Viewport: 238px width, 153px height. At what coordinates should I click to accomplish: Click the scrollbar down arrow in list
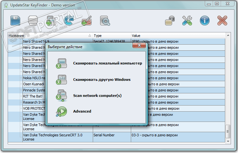[228, 141]
